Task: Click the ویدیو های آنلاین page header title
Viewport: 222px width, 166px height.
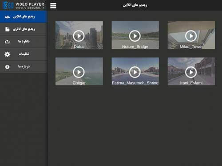Action: pos(135,5)
